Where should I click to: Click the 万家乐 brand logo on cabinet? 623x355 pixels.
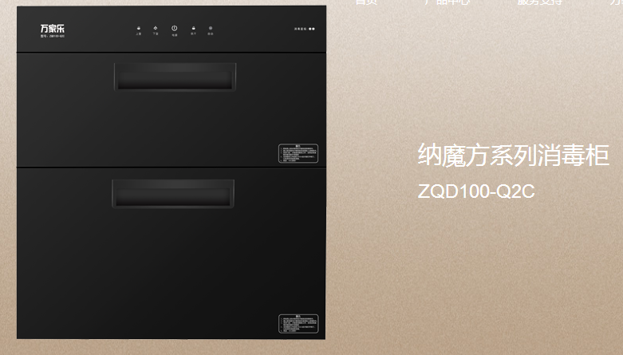click(x=52, y=29)
